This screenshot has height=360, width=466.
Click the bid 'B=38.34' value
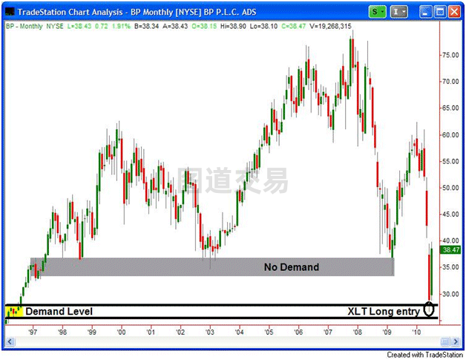pos(146,26)
